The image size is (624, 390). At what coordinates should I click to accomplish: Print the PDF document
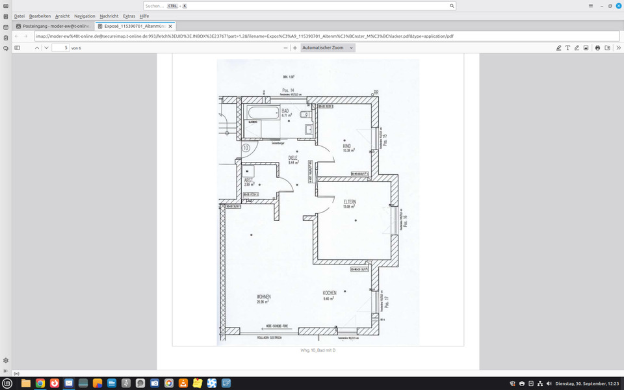[598, 47]
